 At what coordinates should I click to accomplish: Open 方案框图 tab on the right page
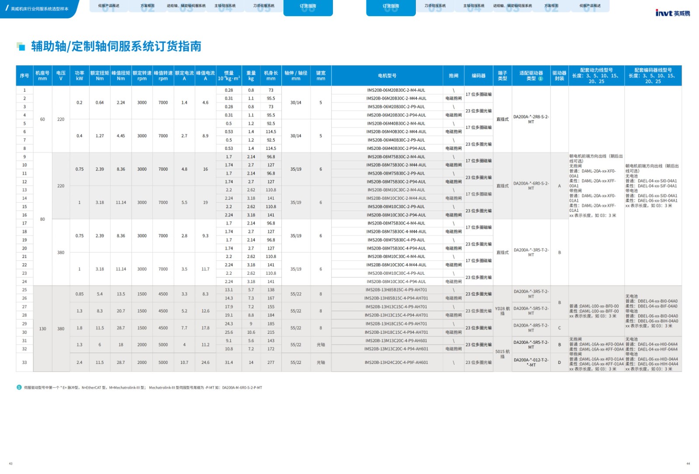click(x=551, y=6)
